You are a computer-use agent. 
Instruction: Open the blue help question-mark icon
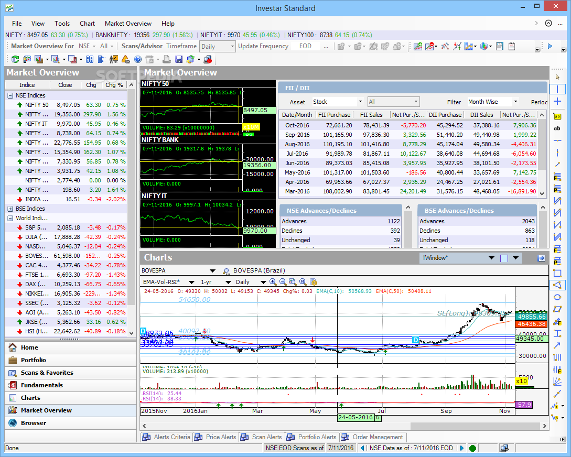(x=138, y=59)
